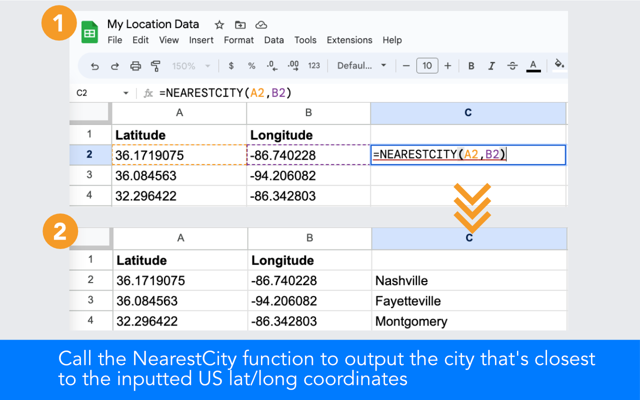The height and width of the screenshot is (400, 640).
Task: Open the File menu
Action: 115,40
